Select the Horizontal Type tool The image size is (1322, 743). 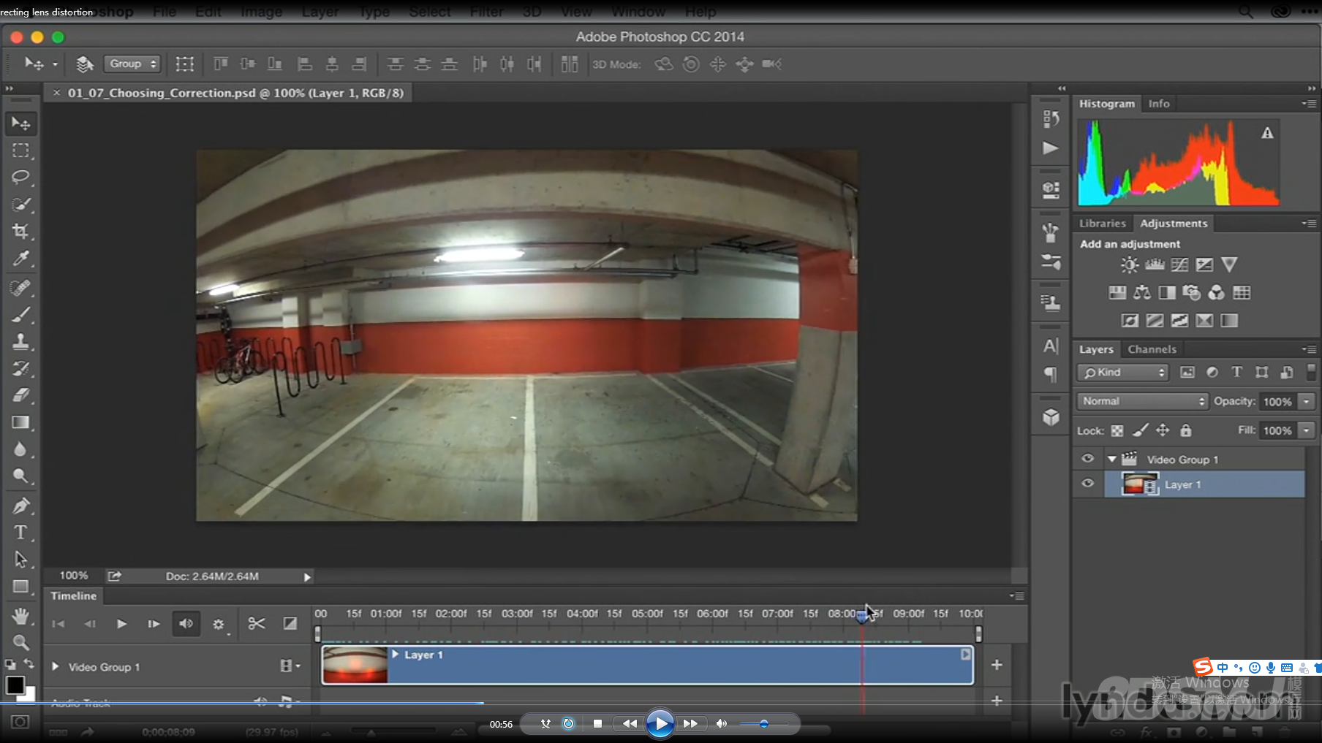click(20, 533)
